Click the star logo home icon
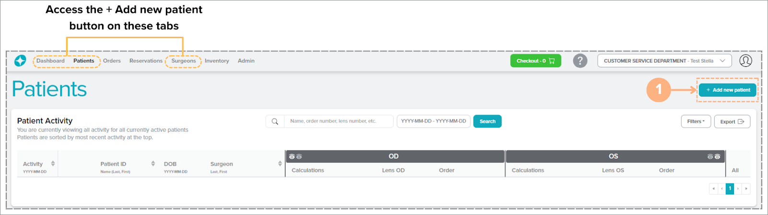Viewport: 768px width, 215px height. 20,61
